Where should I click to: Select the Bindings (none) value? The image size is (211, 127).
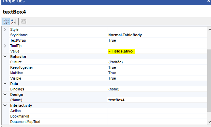pyautogui.click(x=157, y=89)
